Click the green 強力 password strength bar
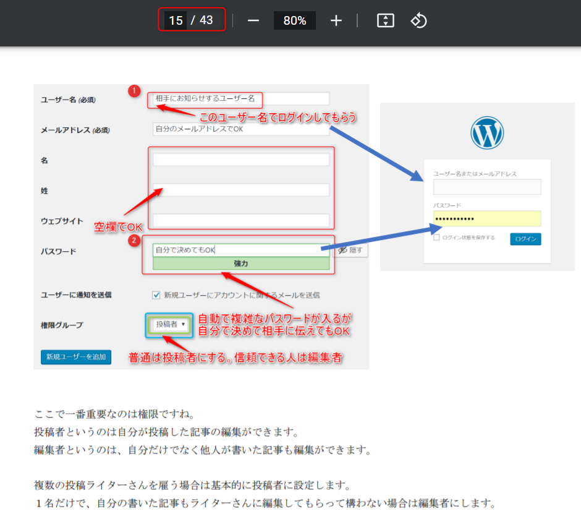 (x=241, y=264)
